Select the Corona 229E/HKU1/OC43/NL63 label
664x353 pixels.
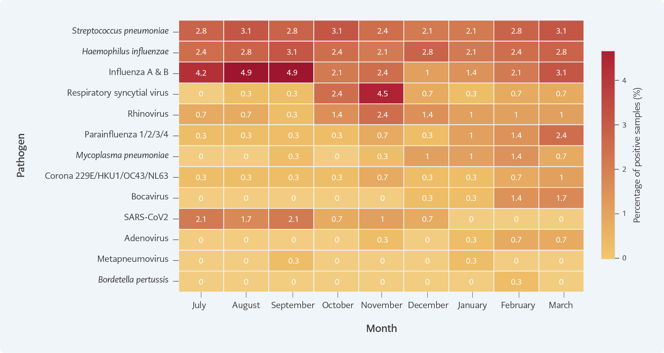106,176
